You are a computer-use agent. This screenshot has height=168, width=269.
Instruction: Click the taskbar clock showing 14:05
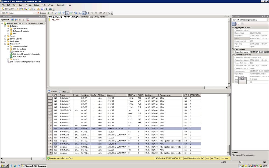265,166
